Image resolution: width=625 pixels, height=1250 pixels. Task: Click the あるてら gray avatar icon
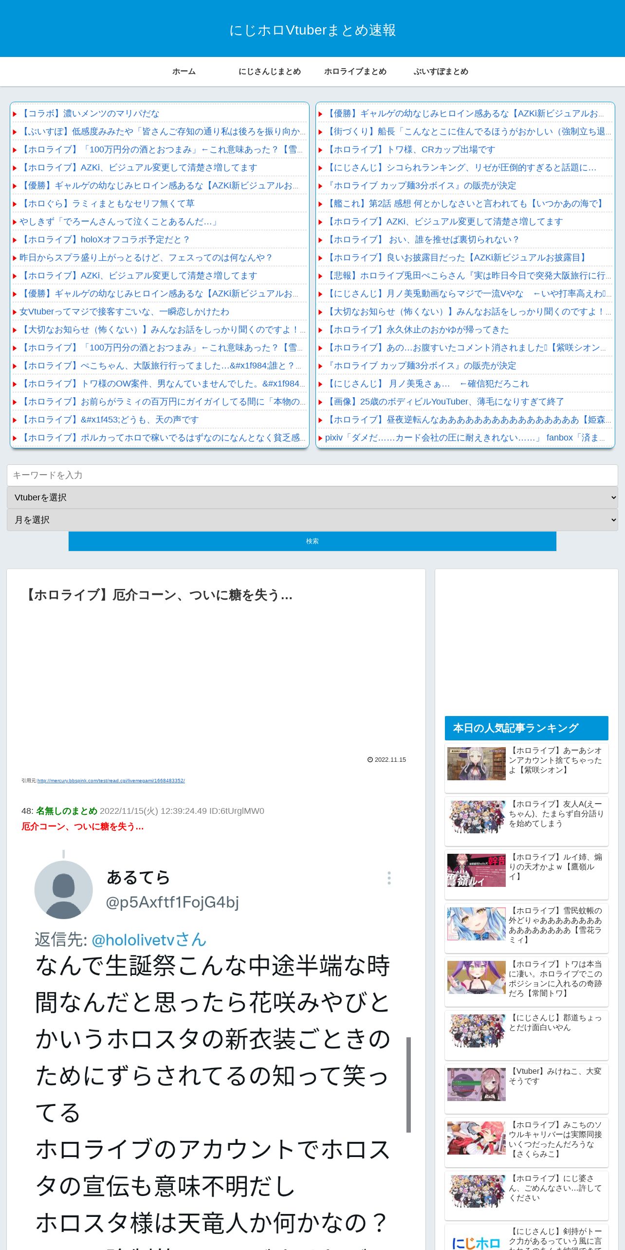pyautogui.click(x=63, y=890)
